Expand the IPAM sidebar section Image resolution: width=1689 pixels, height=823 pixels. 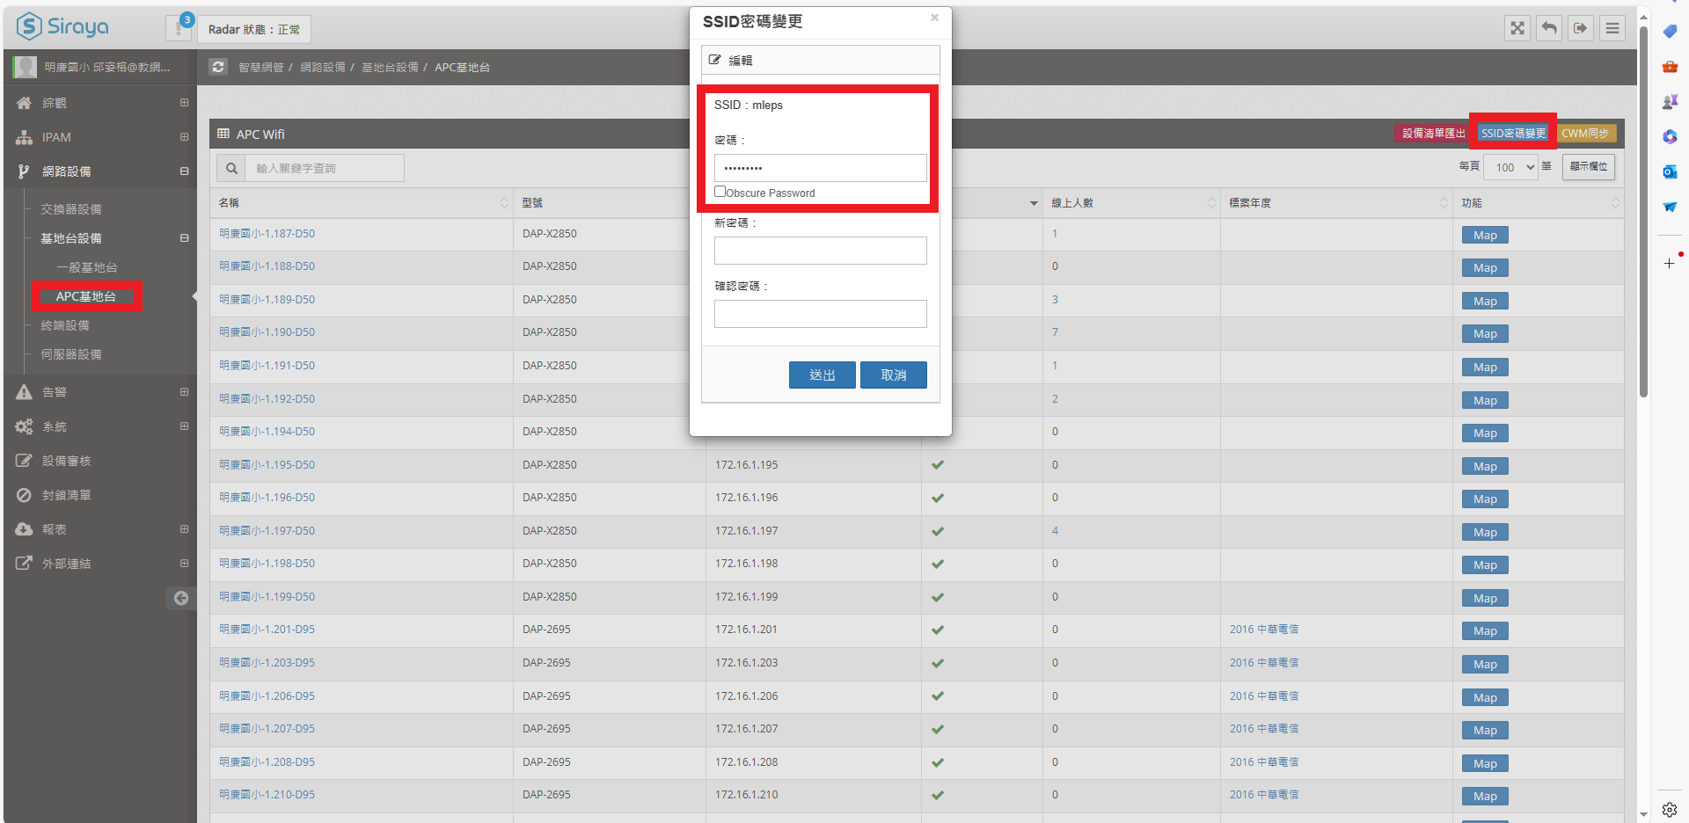point(184,137)
